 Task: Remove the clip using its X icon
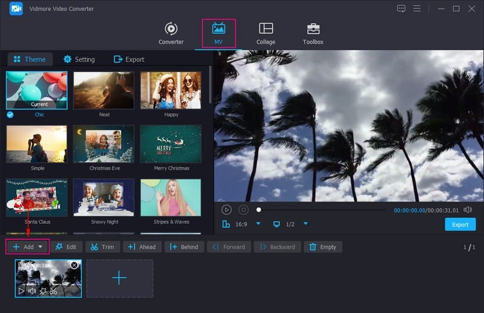pyautogui.click(x=74, y=265)
